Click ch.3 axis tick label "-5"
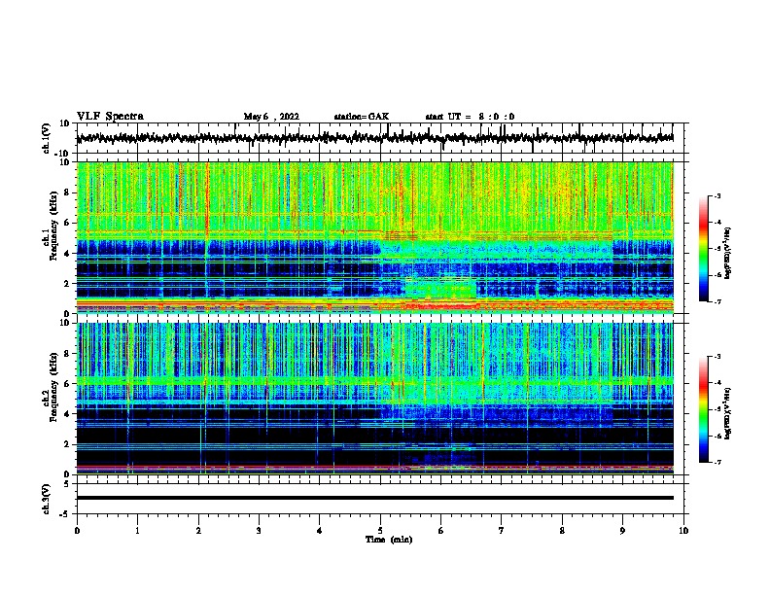The image size is (770, 595). click(x=66, y=514)
